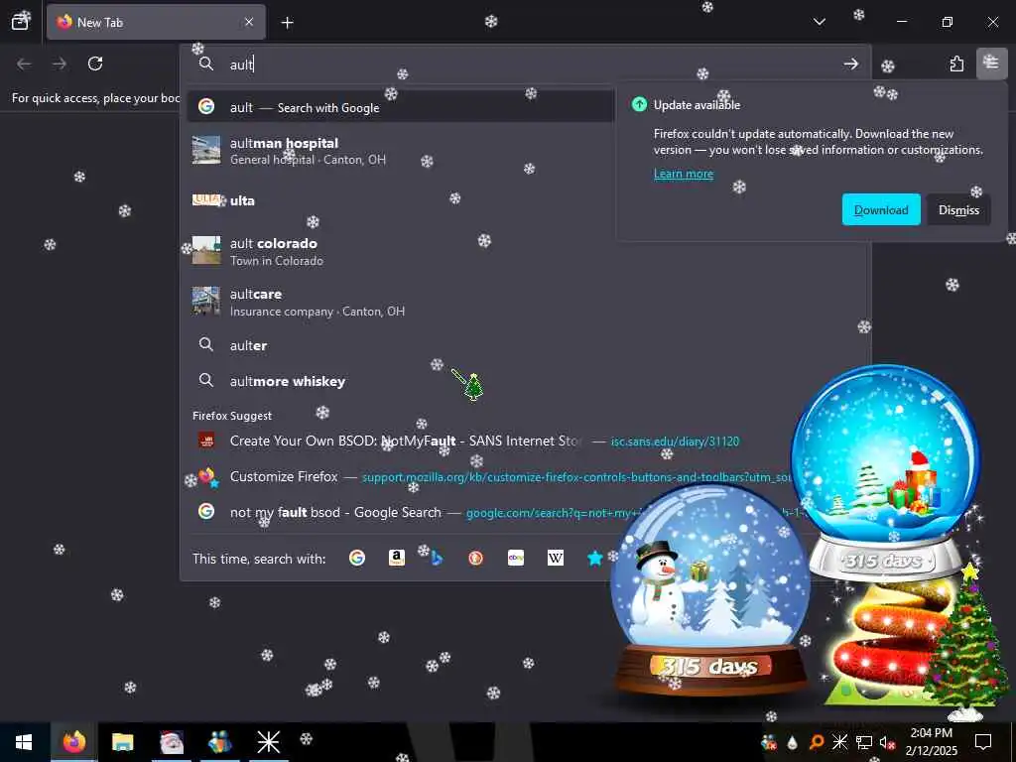Click the Learn more link
The image size is (1016, 762).
pyautogui.click(x=684, y=174)
